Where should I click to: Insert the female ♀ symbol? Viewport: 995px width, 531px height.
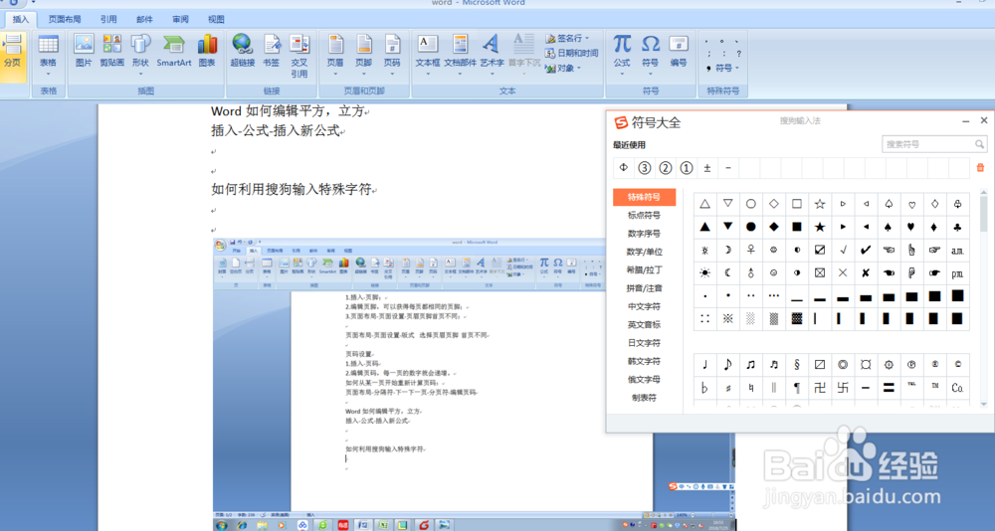(x=750, y=250)
